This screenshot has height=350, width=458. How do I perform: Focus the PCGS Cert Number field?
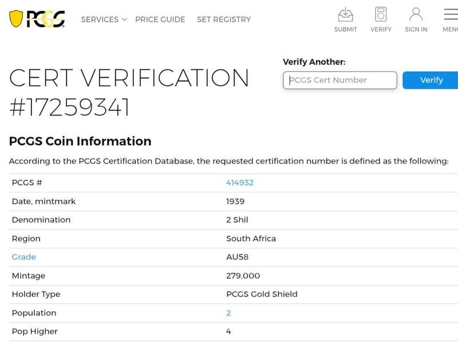pos(340,80)
